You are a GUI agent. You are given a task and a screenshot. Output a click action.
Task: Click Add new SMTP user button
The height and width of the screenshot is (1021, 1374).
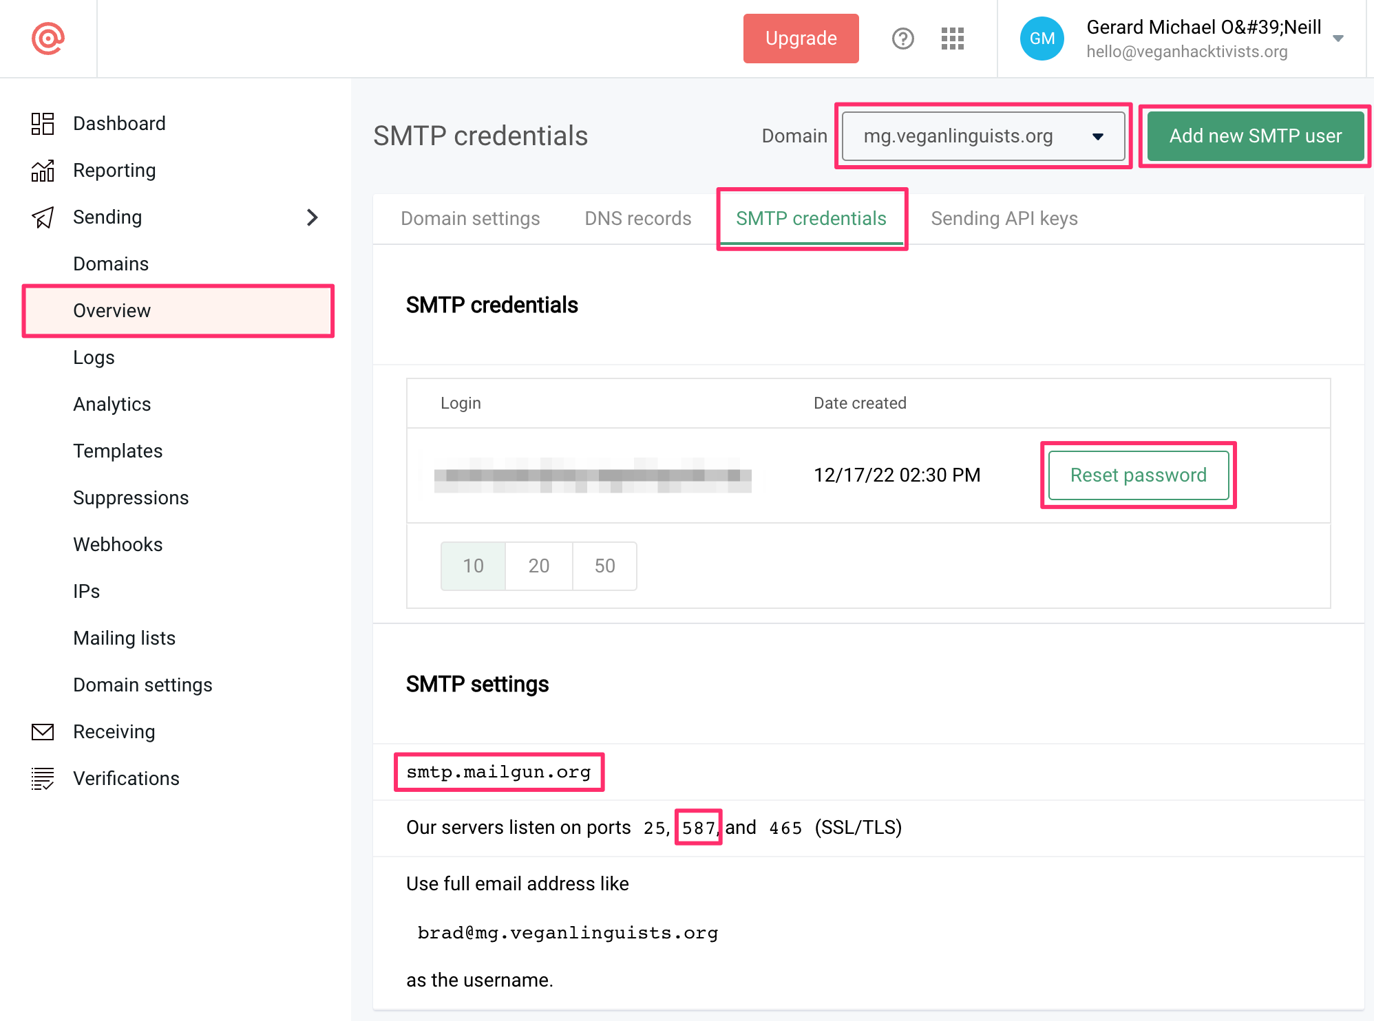click(1255, 136)
